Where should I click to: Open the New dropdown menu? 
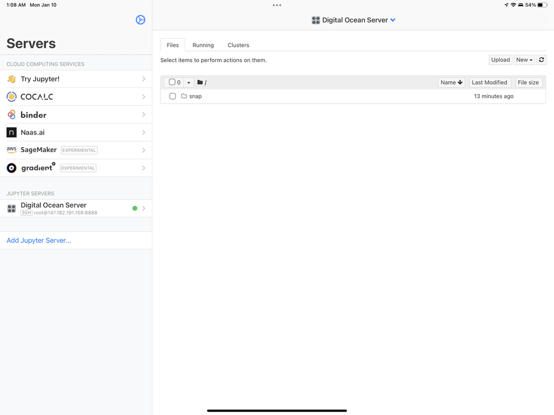(x=524, y=60)
